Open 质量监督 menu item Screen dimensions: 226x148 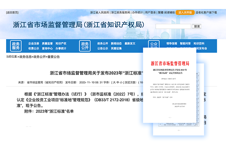click(x=47, y=43)
